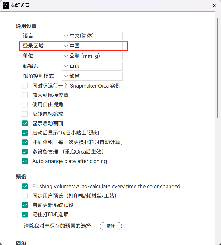Disable 自动更新系统预设

point(25,205)
